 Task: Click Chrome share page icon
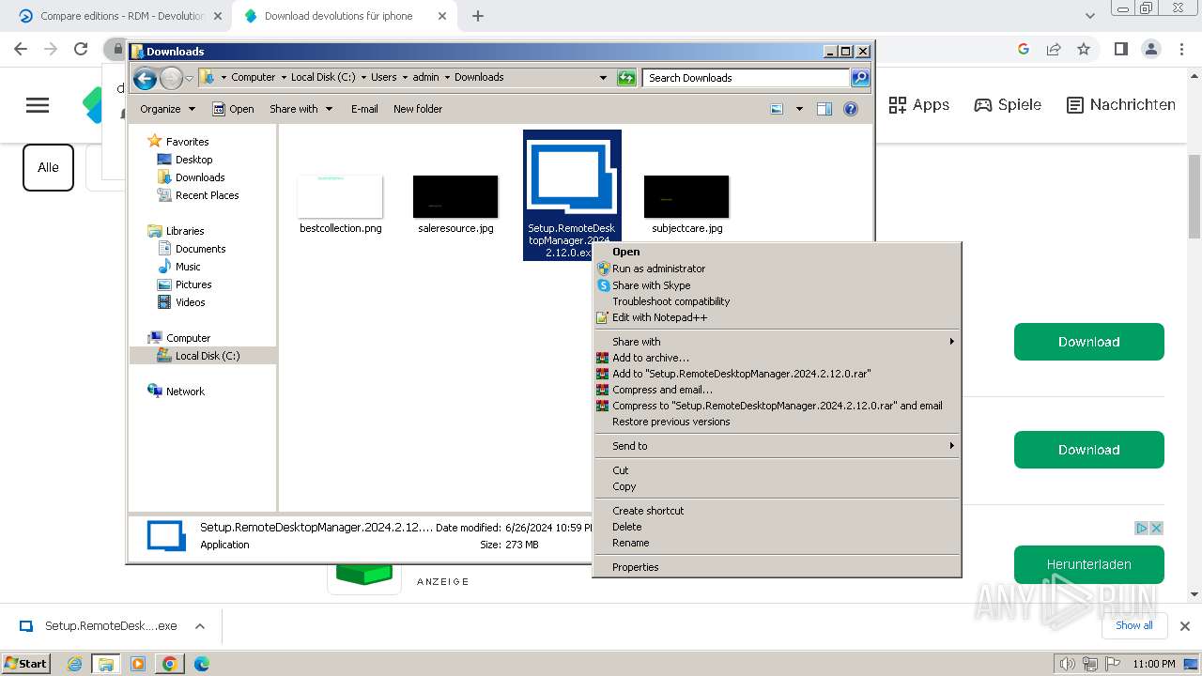tap(1054, 49)
